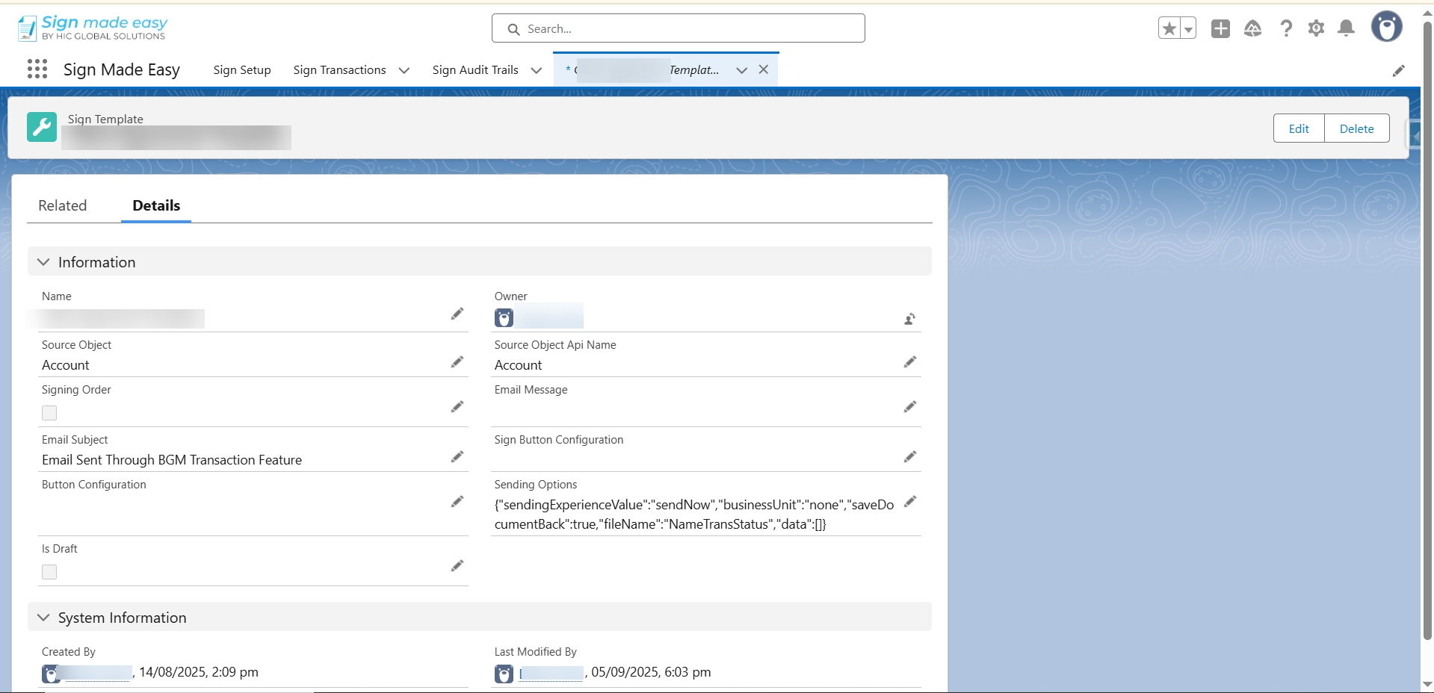Click the Last Modified By avatar icon
The width and height of the screenshot is (1434, 693).
pos(504,674)
